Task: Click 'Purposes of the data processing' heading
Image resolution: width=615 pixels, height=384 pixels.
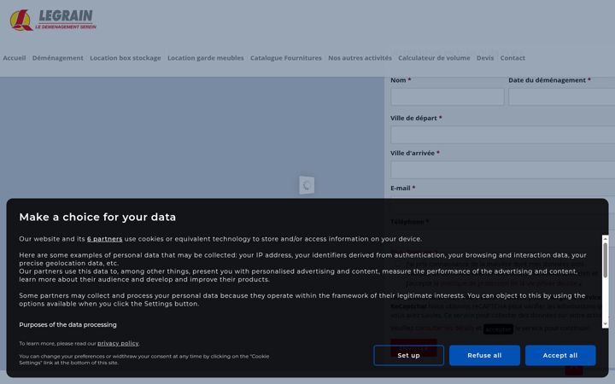Action: click(x=67, y=325)
